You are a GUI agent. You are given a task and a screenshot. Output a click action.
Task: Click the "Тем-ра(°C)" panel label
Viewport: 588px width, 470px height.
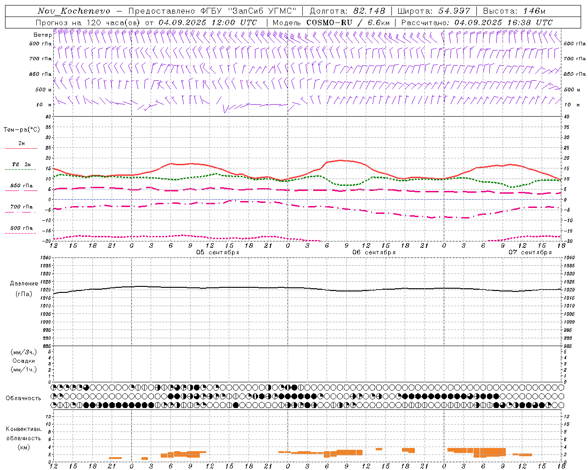[x=22, y=130]
